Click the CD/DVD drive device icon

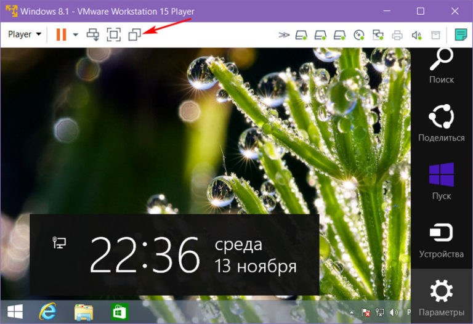(359, 35)
